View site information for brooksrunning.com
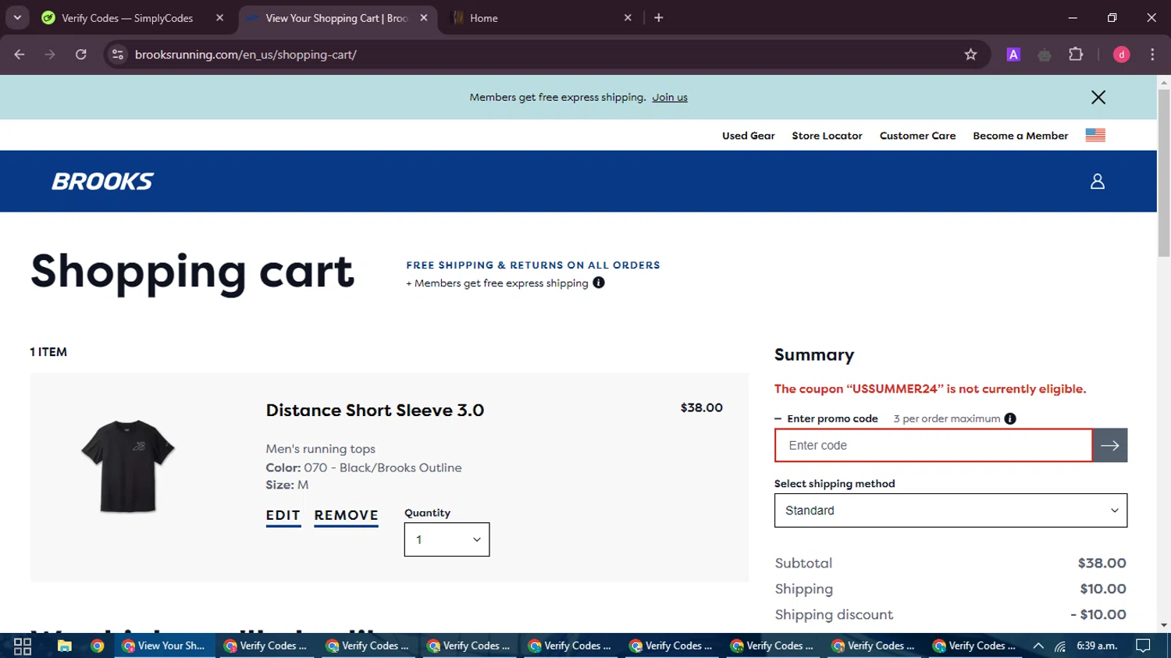Viewport: 1171px width, 658px height. [118, 55]
